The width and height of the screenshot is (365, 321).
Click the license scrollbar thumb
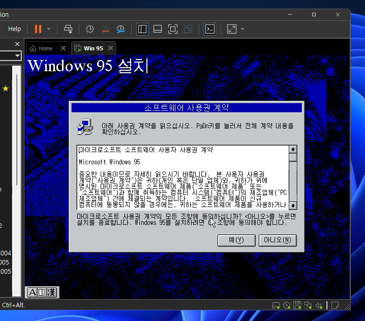point(293,158)
